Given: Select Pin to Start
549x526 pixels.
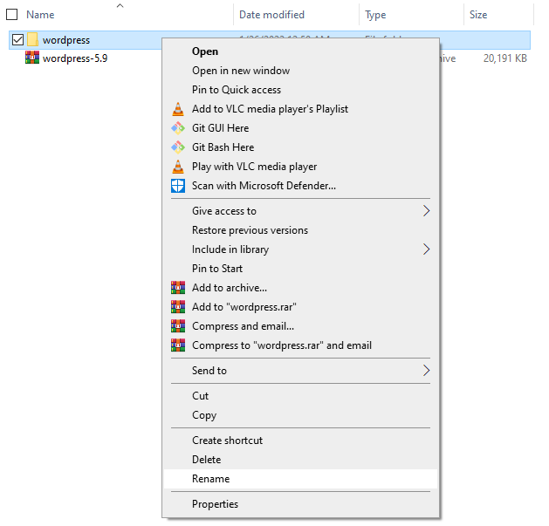Looking at the screenshot, I should pyautogui.click(x=300, y=269).
